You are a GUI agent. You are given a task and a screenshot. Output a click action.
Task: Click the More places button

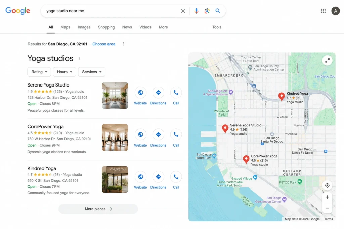coord(98,209)
